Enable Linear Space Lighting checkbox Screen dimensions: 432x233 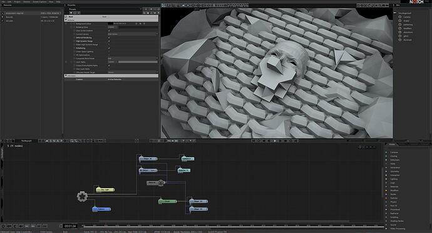pyautogui.click(x=109, y=52)
